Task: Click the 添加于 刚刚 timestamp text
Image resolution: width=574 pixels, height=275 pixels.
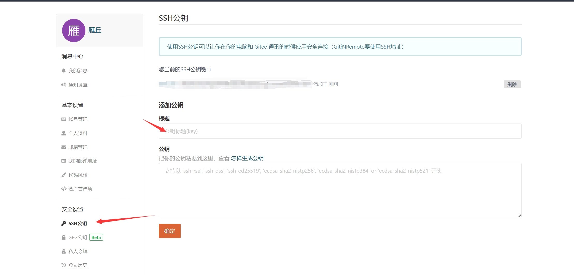Action: pyautogui.click(x=326, y=84)
